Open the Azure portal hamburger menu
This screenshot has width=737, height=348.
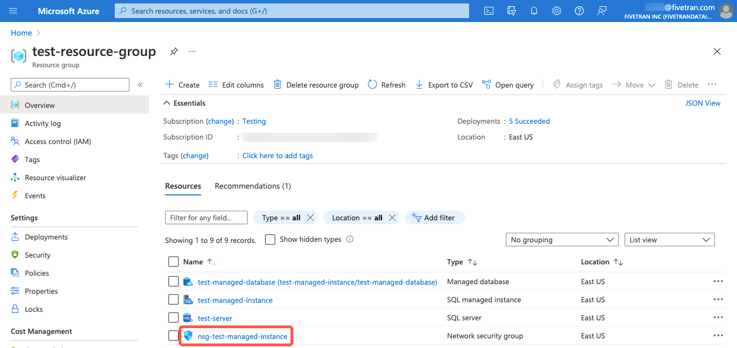pos(14,11)
